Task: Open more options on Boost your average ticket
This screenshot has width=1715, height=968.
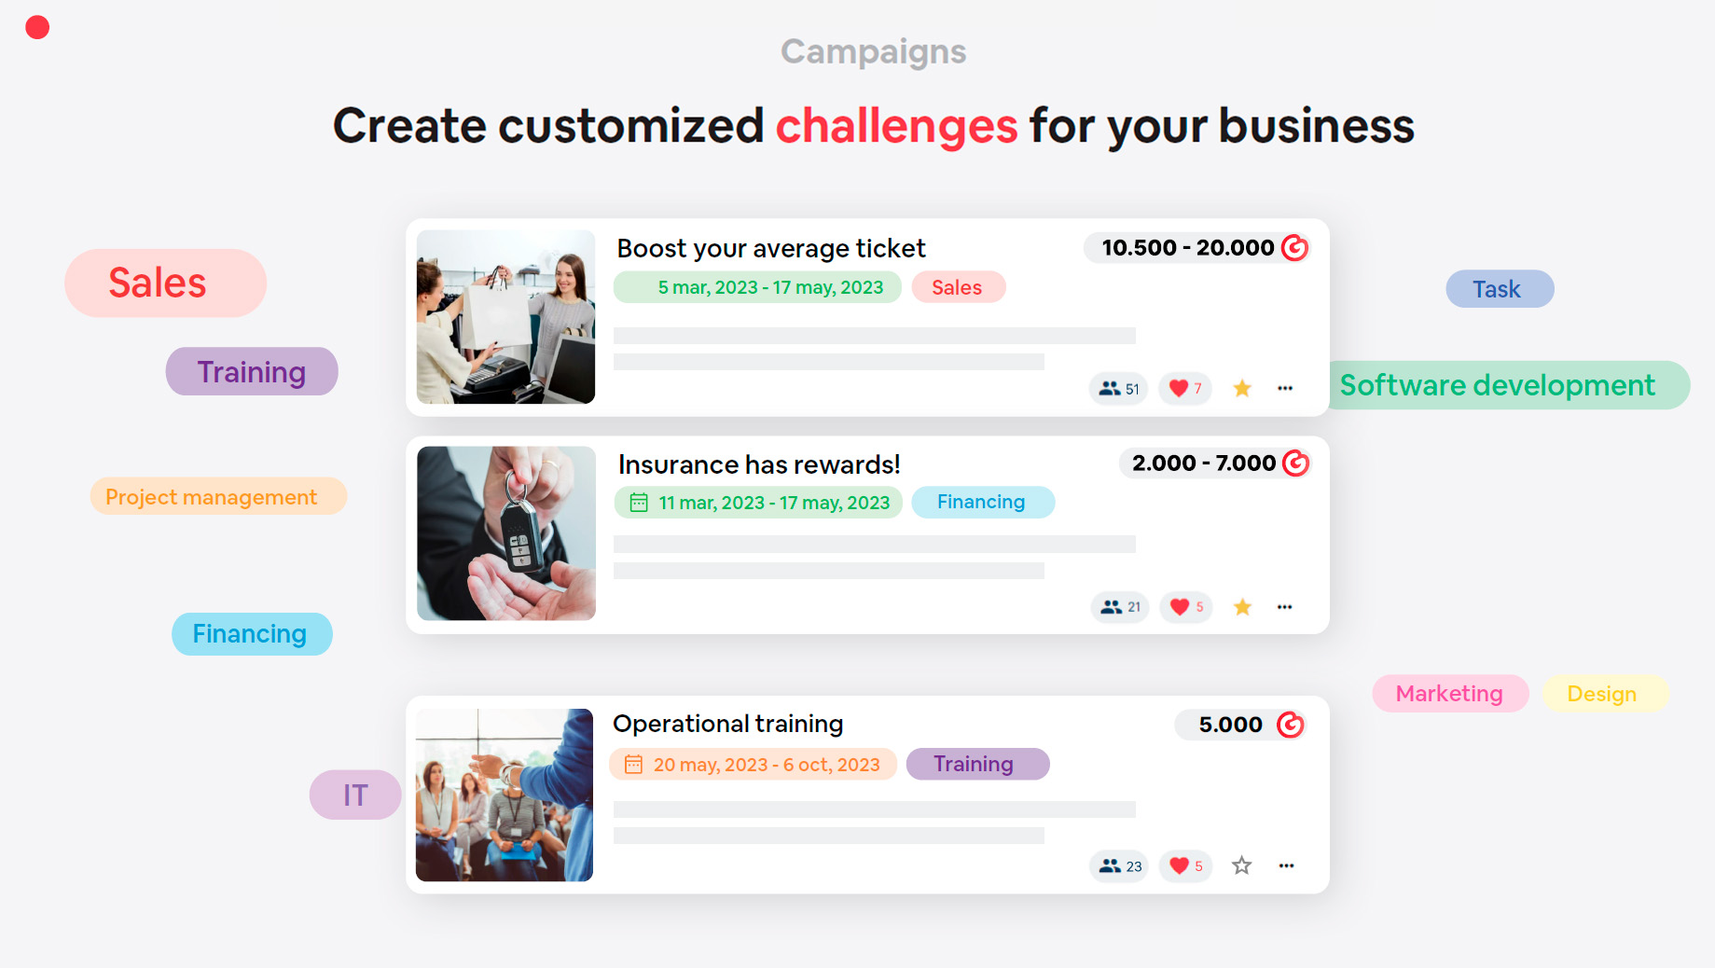Action: [x=1285, y=389]
